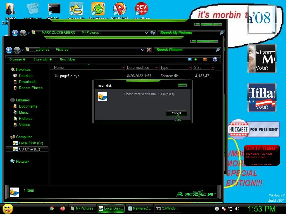The image size is (286, 214).
Task: Open the Bad Piggies desktop icon
Action: click(98, 10)
